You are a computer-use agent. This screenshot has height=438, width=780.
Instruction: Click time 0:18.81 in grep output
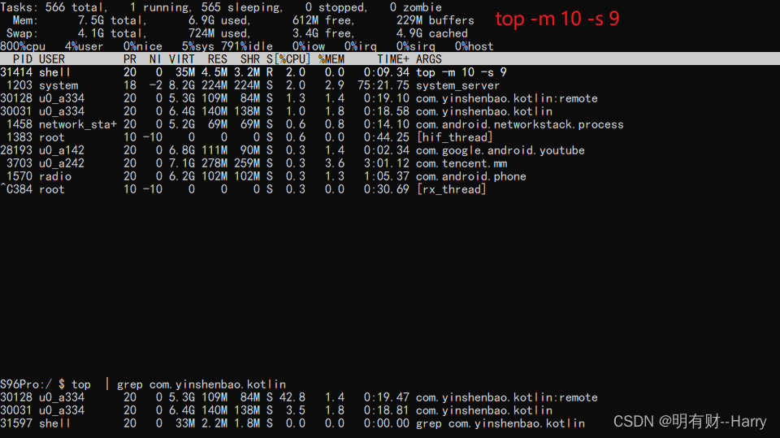(x=387, y=410)
